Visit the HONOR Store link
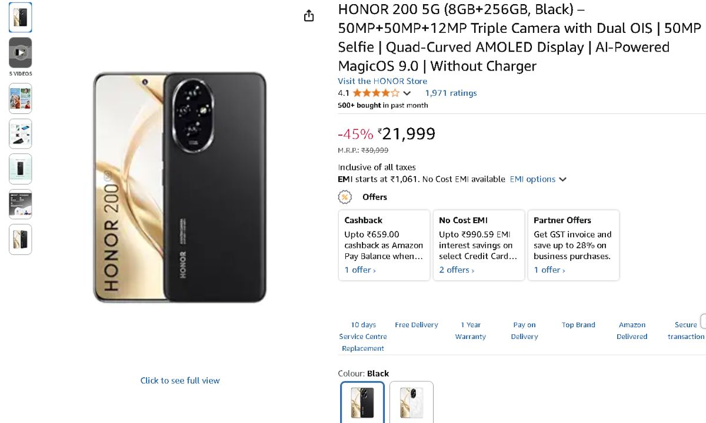The image size is (706, 423). click(x=382, y=81)
